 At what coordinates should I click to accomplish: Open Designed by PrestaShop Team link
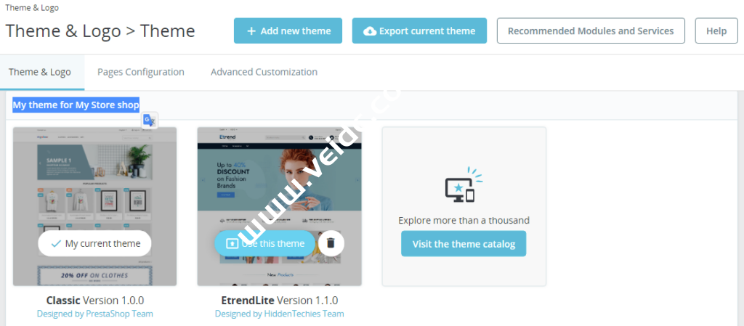(x=95, y=314)
